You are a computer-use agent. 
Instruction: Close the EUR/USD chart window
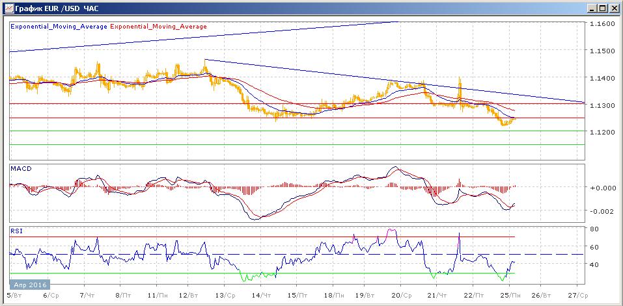(x=614, y=8)
